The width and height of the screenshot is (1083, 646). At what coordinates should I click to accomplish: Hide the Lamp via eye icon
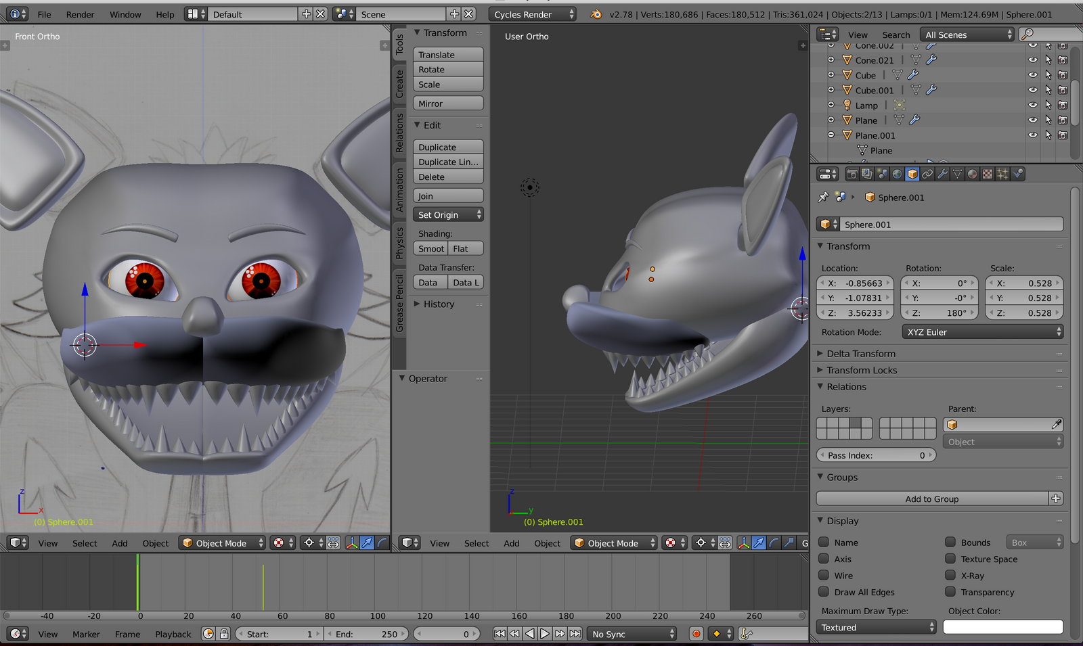[1033, 105]
